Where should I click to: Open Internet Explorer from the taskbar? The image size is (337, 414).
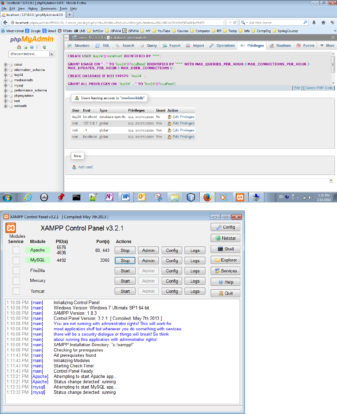tap(28, 197)
